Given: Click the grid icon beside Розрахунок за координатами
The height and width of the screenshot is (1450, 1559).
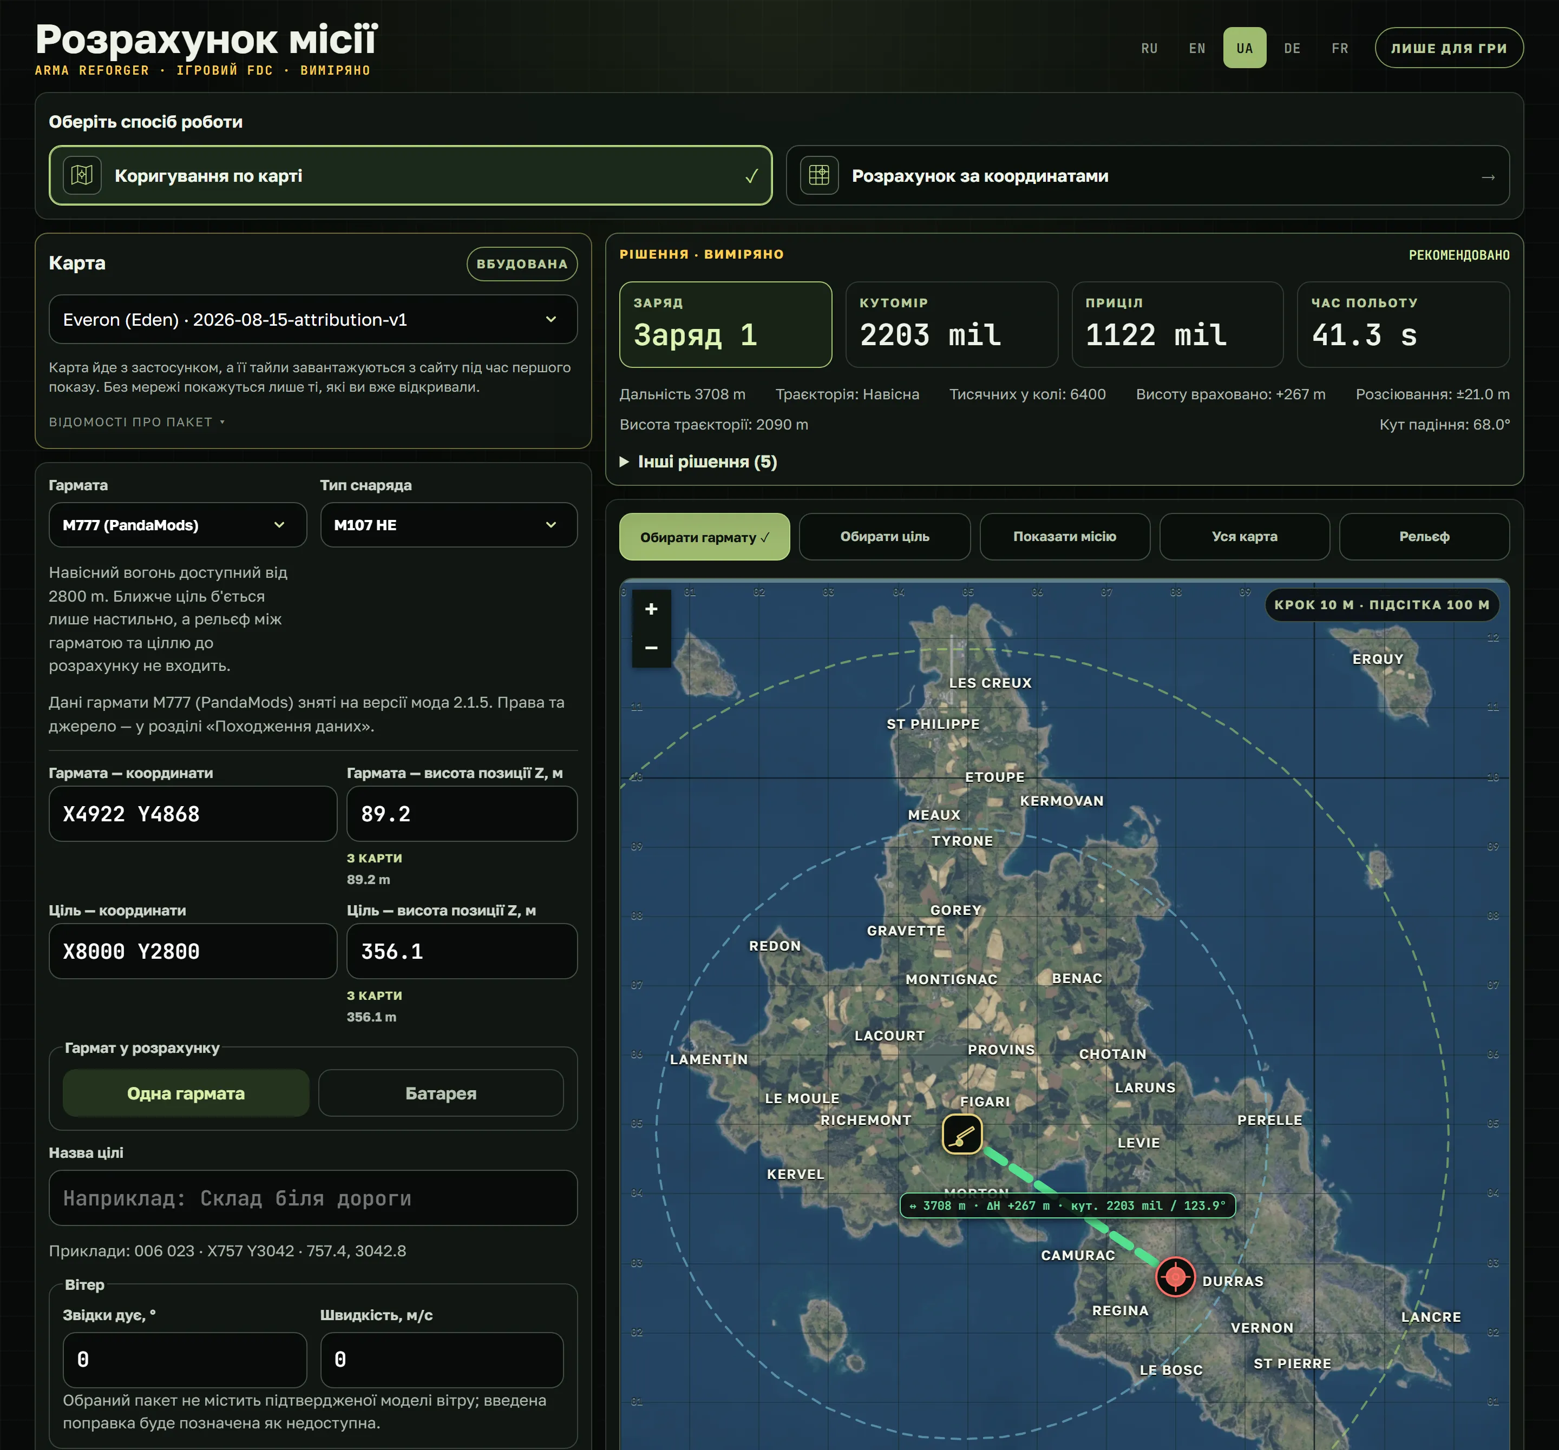Looking at the screenshot, I should (x=818, y=175).
